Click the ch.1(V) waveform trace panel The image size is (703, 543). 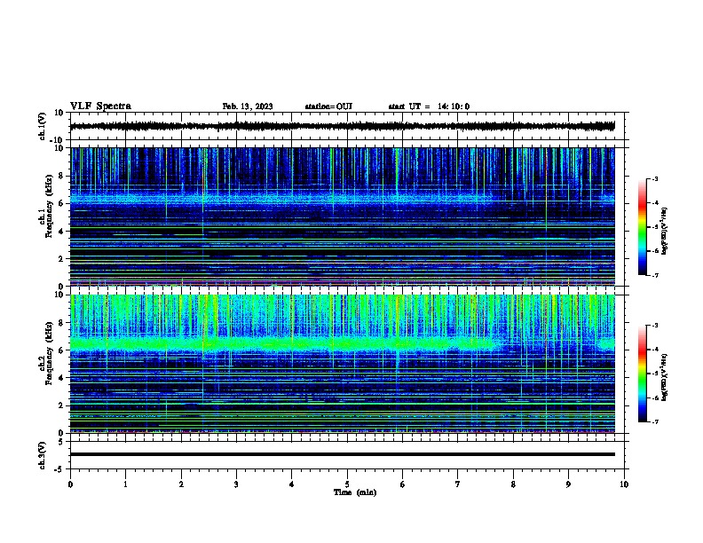pyautogui.click(x=347, y=126)
